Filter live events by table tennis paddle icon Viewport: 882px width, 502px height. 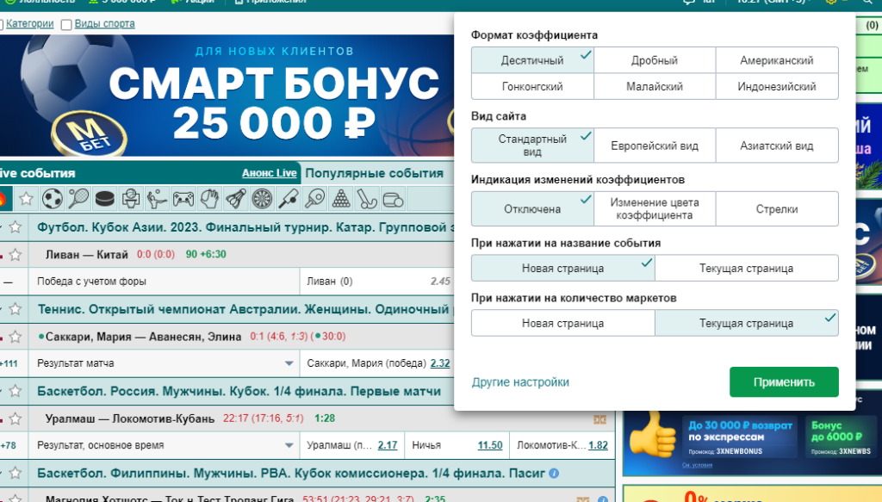pyautogui.click(x=314, y=199)
